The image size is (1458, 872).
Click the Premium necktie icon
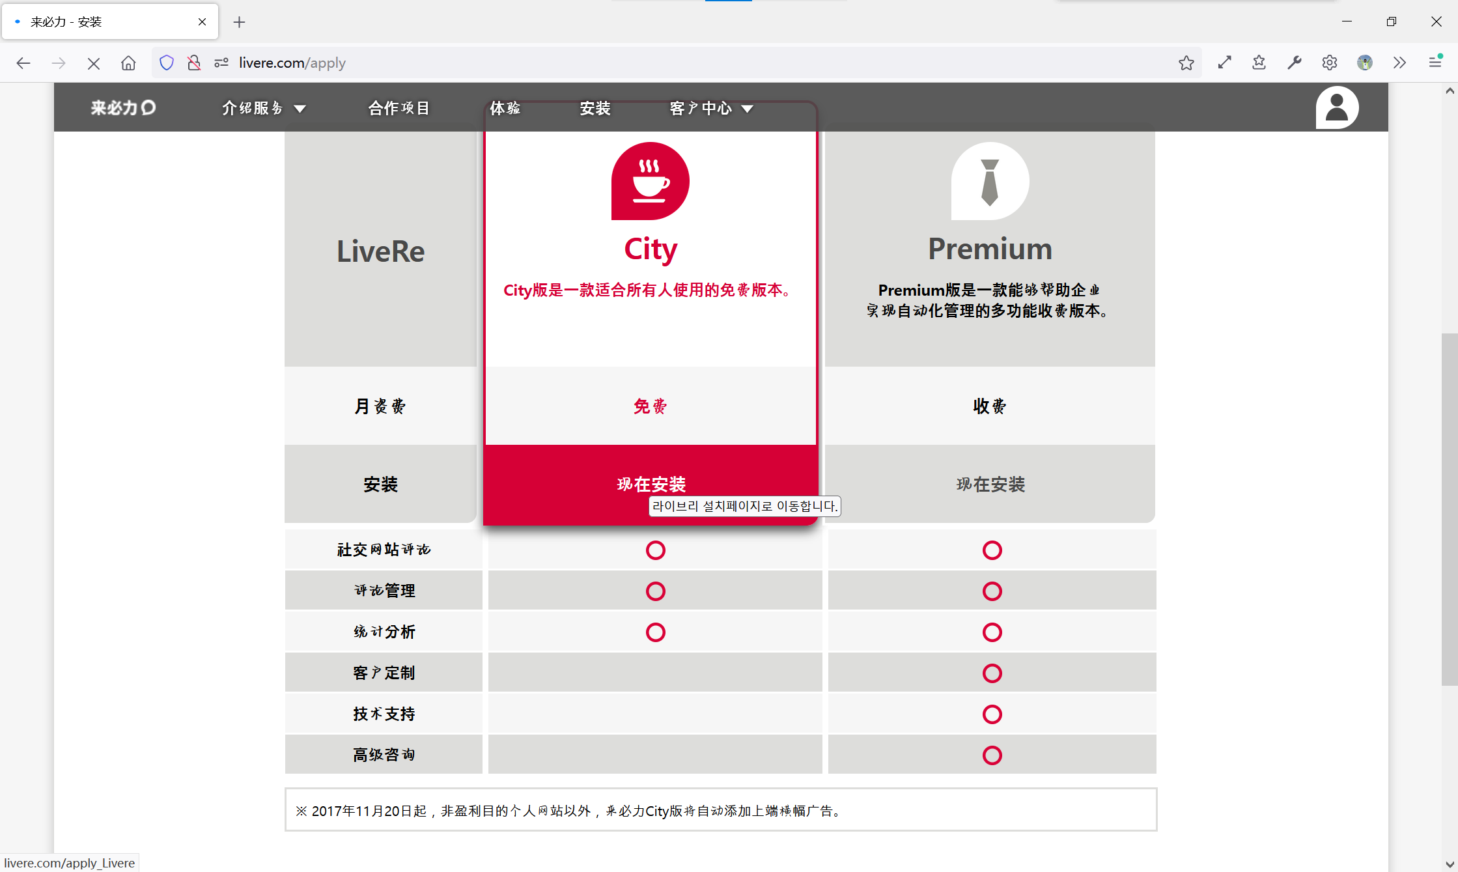989,182
